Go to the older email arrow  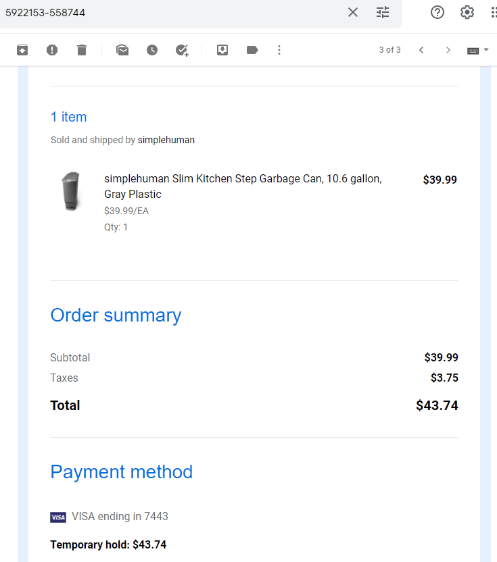448,50
